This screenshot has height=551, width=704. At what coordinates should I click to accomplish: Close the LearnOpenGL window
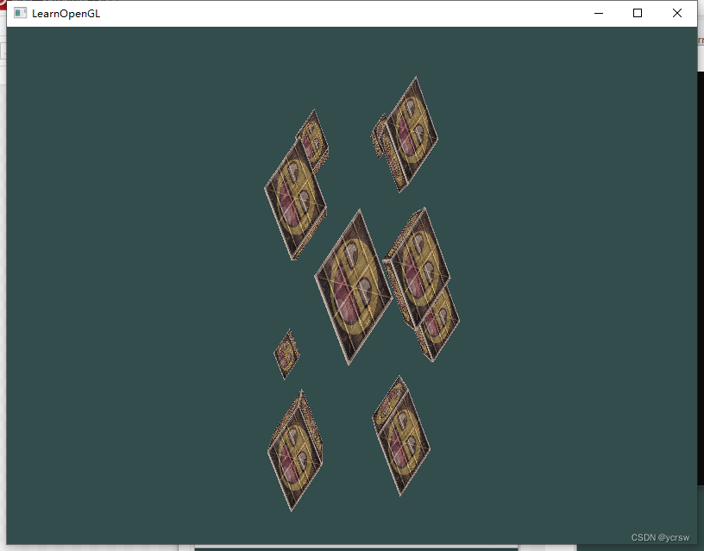point(677,13)
